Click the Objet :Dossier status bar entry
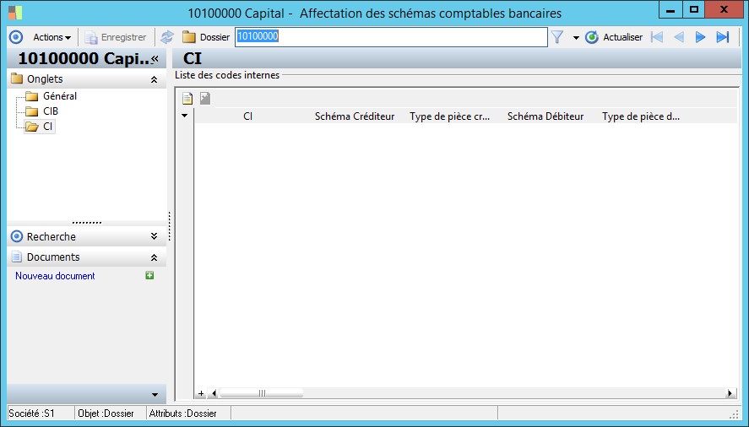Viewport: 749px width, 427px height. pos(106,413)
